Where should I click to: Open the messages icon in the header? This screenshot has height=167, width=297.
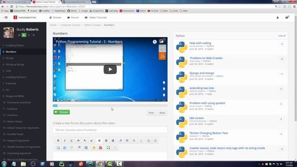(x=287, y=18)
